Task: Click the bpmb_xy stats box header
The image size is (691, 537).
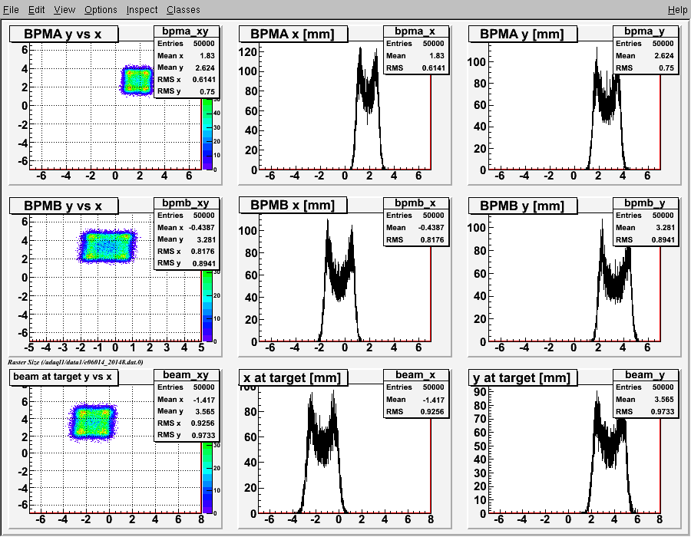Action: pyautogui.click(x=187, y=203)
